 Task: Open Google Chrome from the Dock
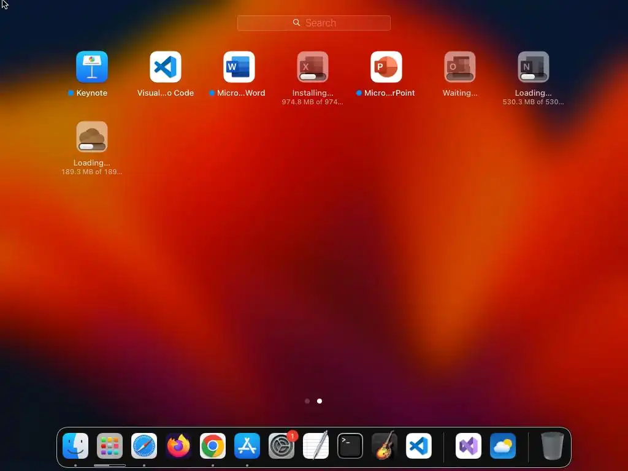(213, 446)
